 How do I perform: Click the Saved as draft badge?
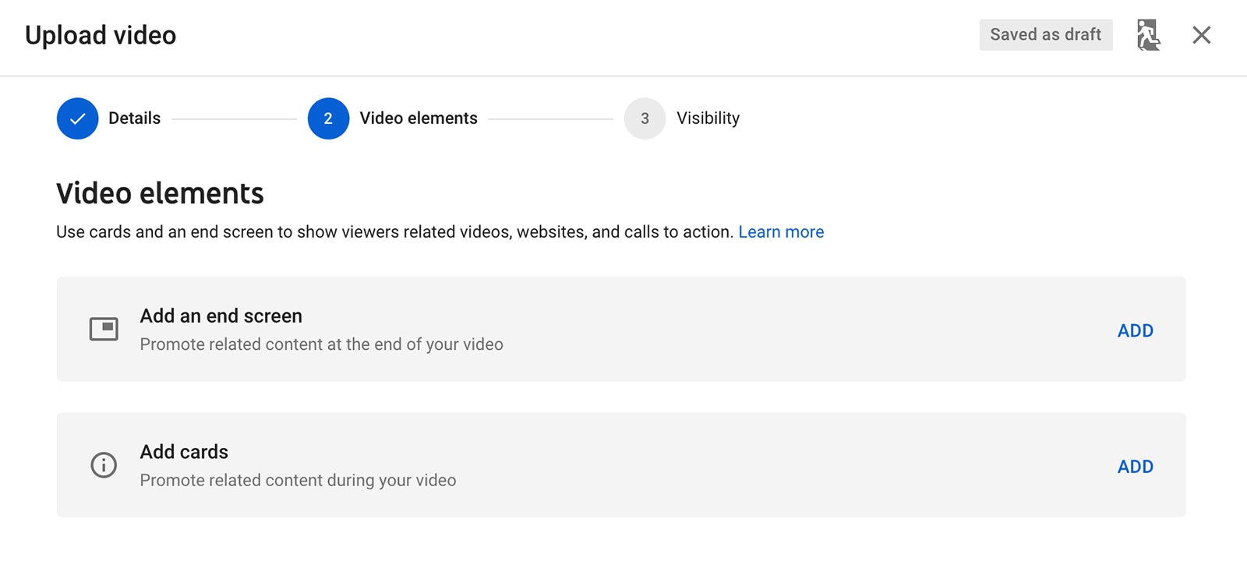pos(1045,35)
